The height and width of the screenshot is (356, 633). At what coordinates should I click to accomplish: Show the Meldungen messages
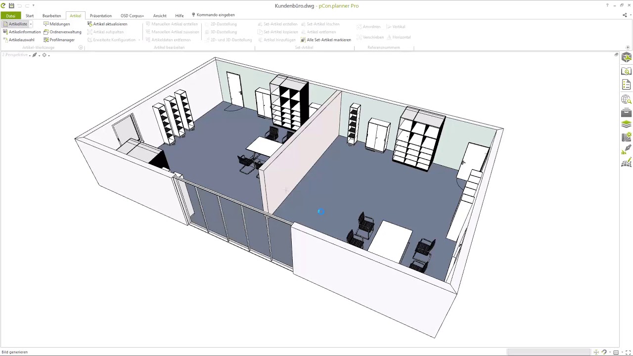[x=57, y=24]
